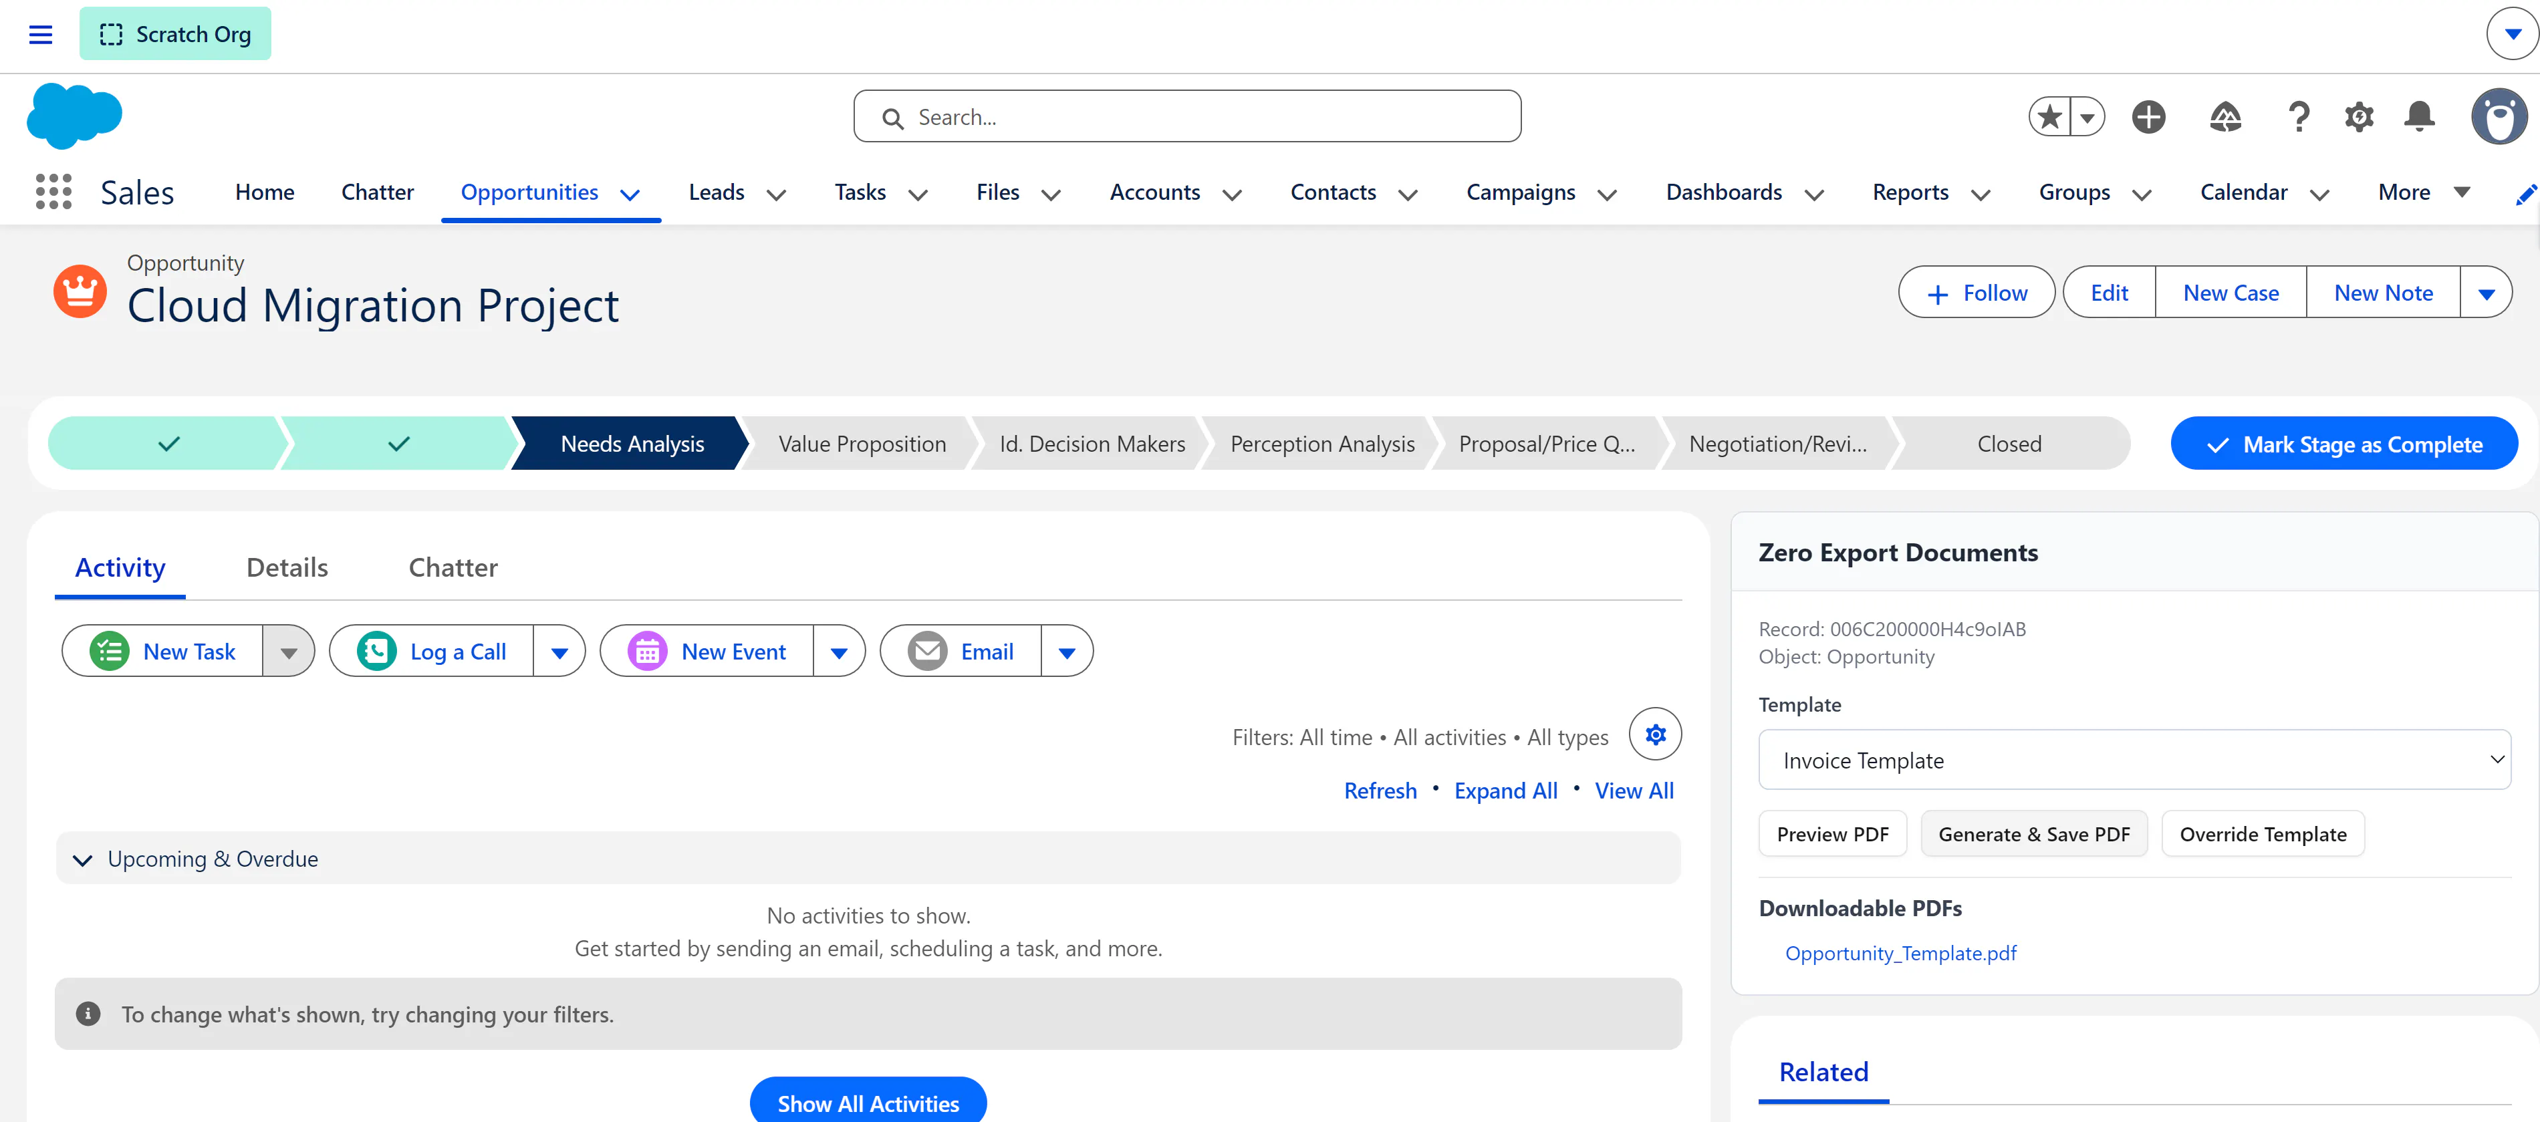Screen dimensions: 2540x1122
Task: Click Generate & Save PDF
Action: 2033,833
